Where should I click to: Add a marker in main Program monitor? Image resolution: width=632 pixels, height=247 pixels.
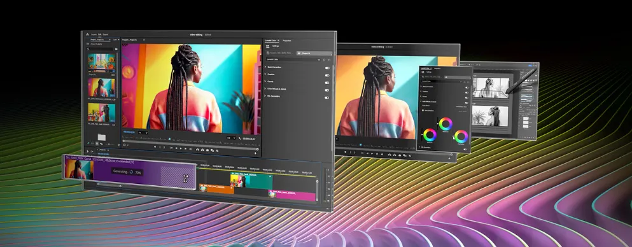155,146
